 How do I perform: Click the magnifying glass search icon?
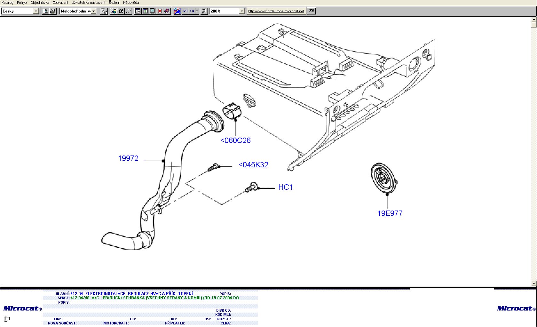[x=128, y=11]
